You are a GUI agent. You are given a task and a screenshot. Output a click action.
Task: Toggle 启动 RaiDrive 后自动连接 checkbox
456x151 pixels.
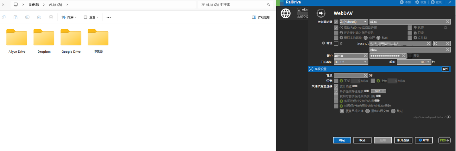point(336,28)
